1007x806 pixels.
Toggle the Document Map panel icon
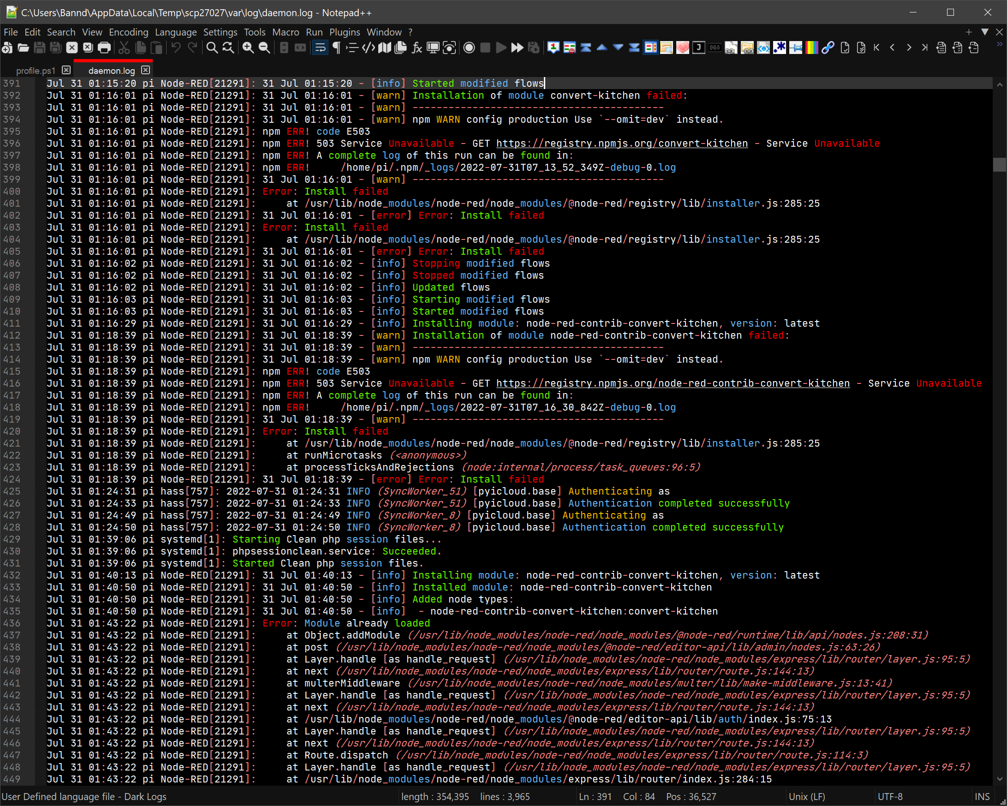click(x=385, y=48)
